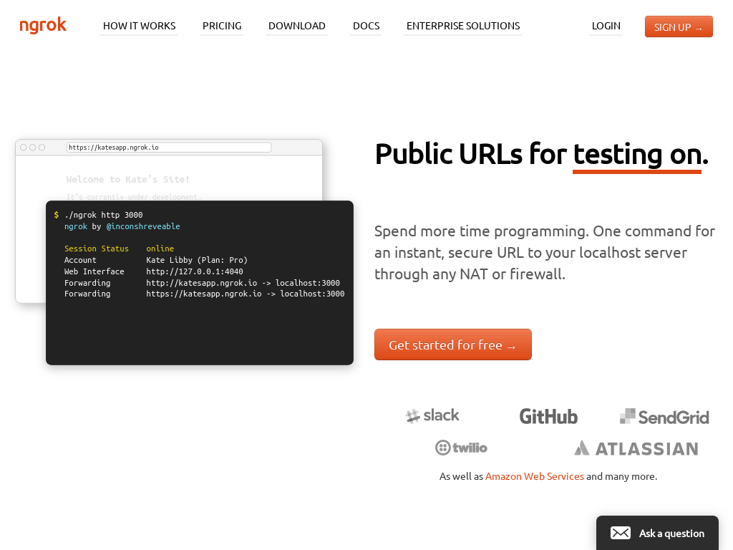Navigate to Docs
The image size is (733, 550).
(366, 26)
